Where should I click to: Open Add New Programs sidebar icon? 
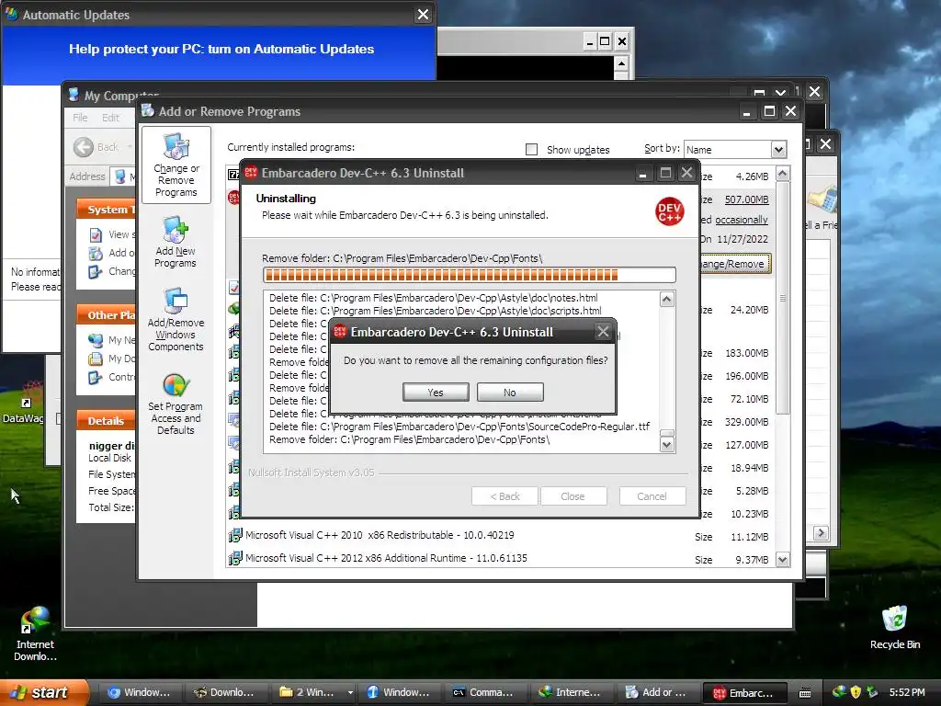(x=176, y=243)
